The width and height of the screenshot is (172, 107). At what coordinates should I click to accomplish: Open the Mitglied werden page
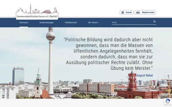click(x=145, y=13)
